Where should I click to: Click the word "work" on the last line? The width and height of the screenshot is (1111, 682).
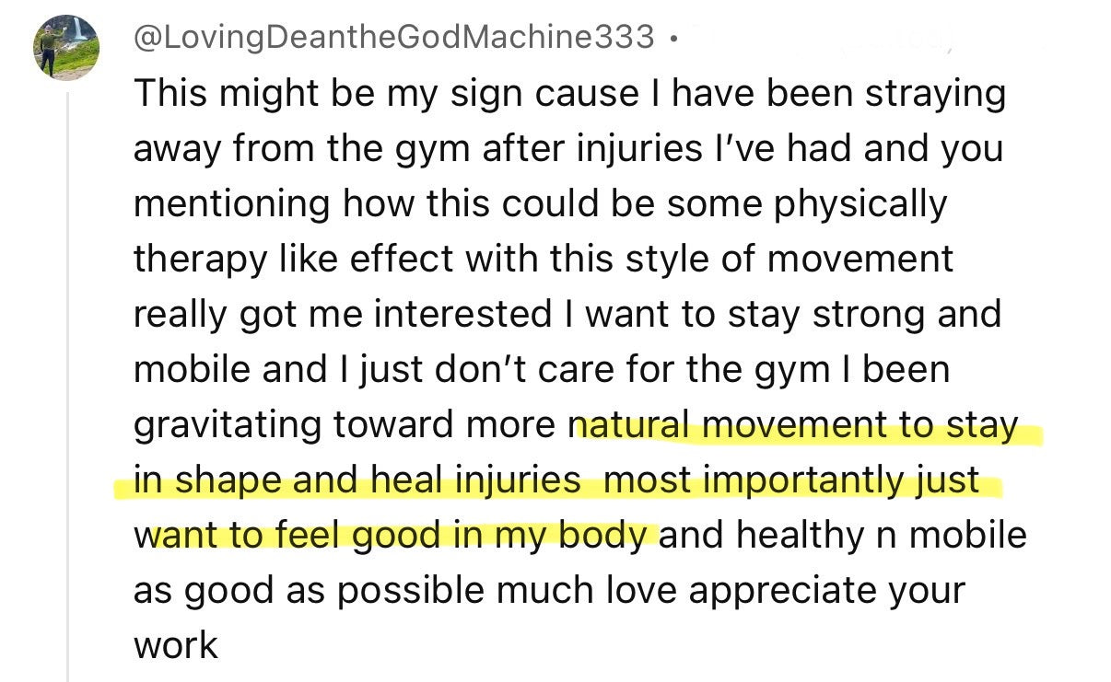(175, 644)
